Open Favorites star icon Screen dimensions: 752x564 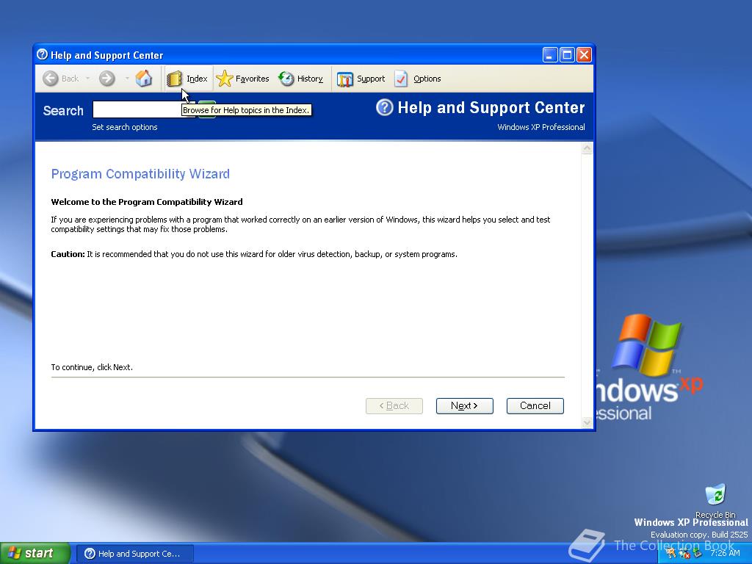[225, 79]
